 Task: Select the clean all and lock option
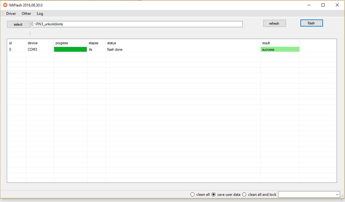click(x=259, y=195)
